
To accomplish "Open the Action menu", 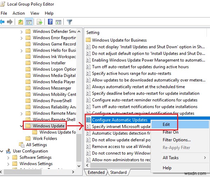I will click(x=19, y=13).
